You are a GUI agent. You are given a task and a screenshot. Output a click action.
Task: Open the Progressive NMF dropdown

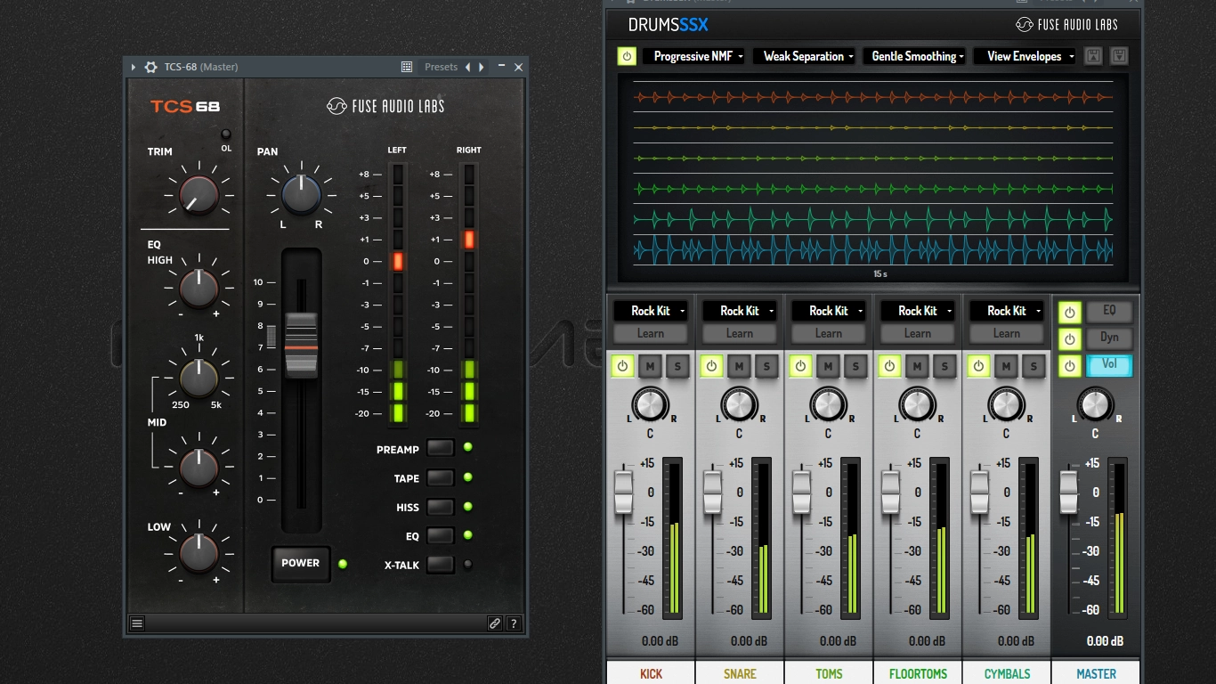click(x=695, y=56)
